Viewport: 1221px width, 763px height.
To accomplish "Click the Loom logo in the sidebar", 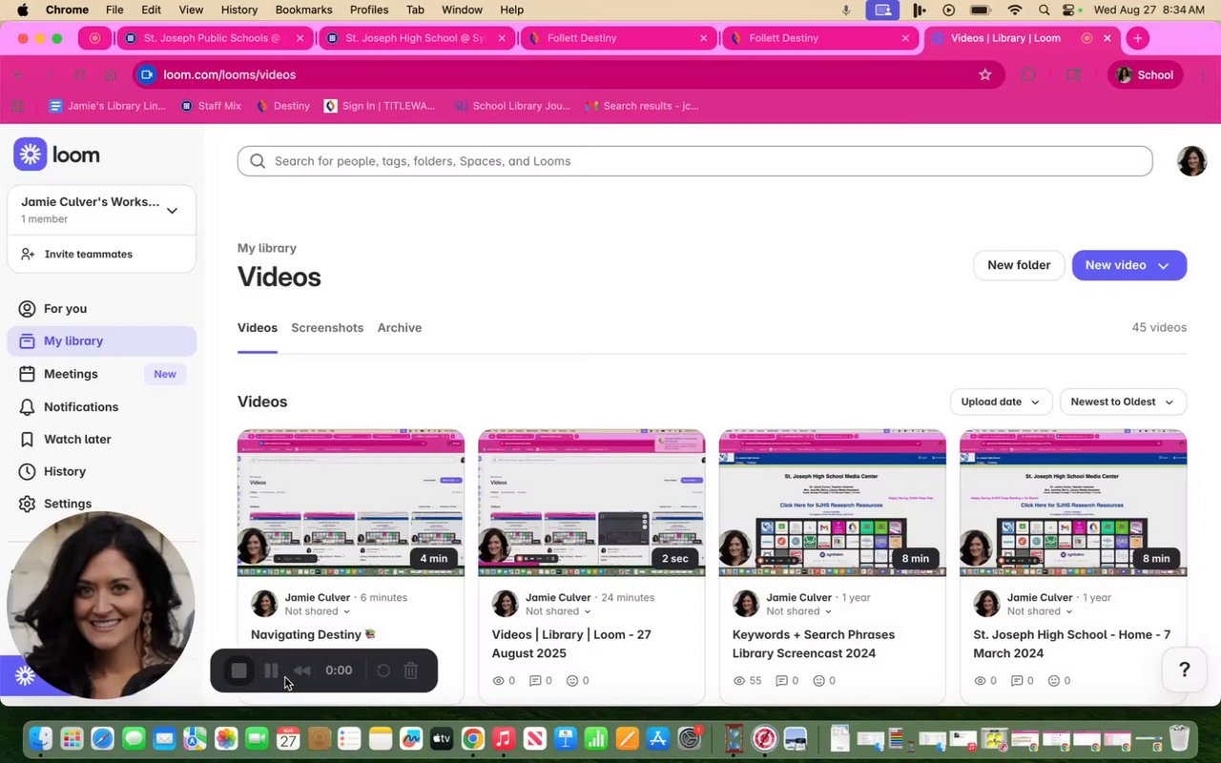I will tap(56, 155).
